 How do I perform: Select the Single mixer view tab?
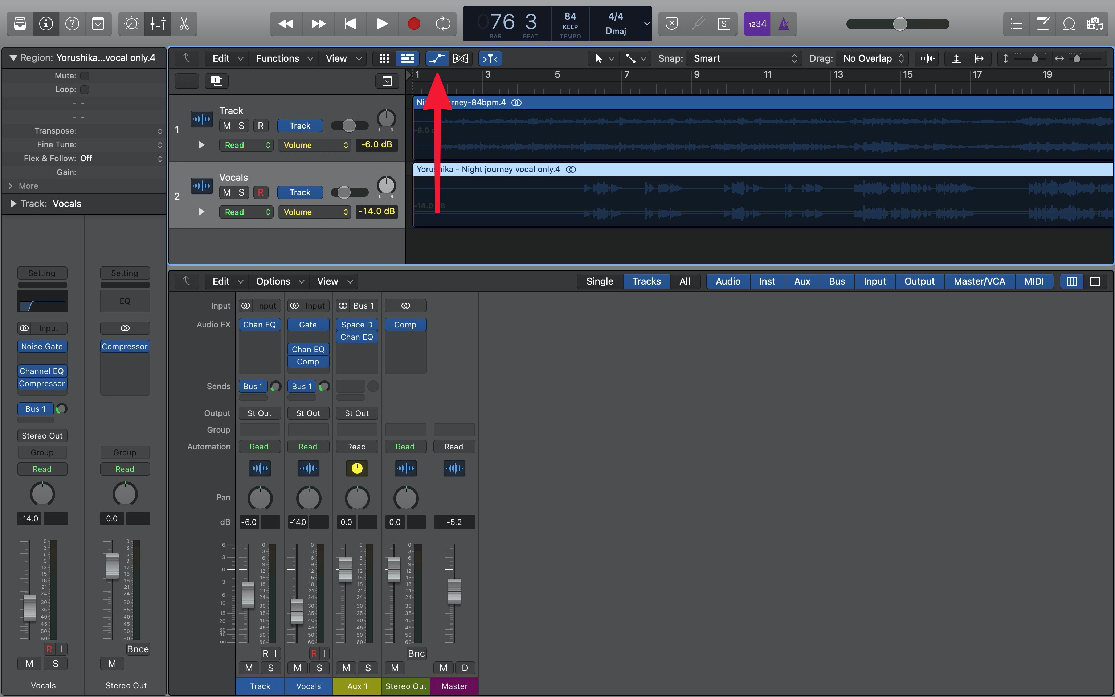tap(600, 282)
